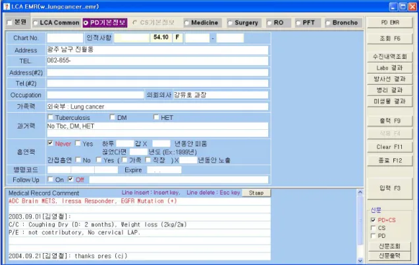Select the Broncho radio option
Screen dimensions: 419x265
(x=328, y=23)
